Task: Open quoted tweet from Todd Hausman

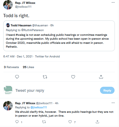Action: pos(59,36)
